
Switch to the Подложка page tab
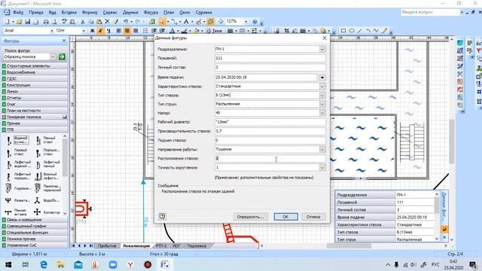[197, 246]
